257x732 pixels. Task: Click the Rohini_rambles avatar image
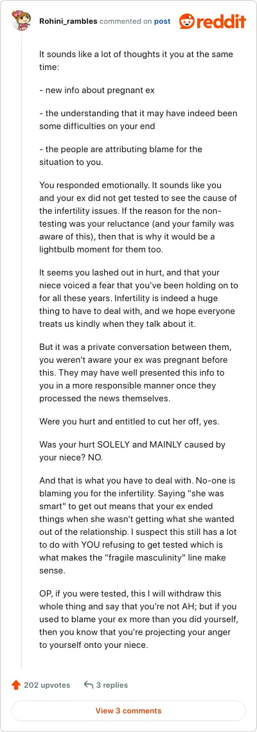(x=21, y=21)
